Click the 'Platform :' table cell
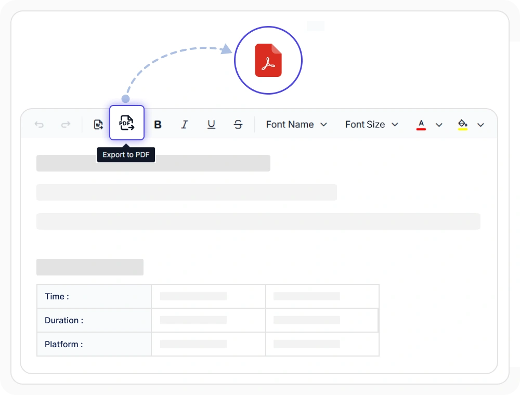Image resolution: width=520 pixels, height=395 pixels. pos(94,344)
